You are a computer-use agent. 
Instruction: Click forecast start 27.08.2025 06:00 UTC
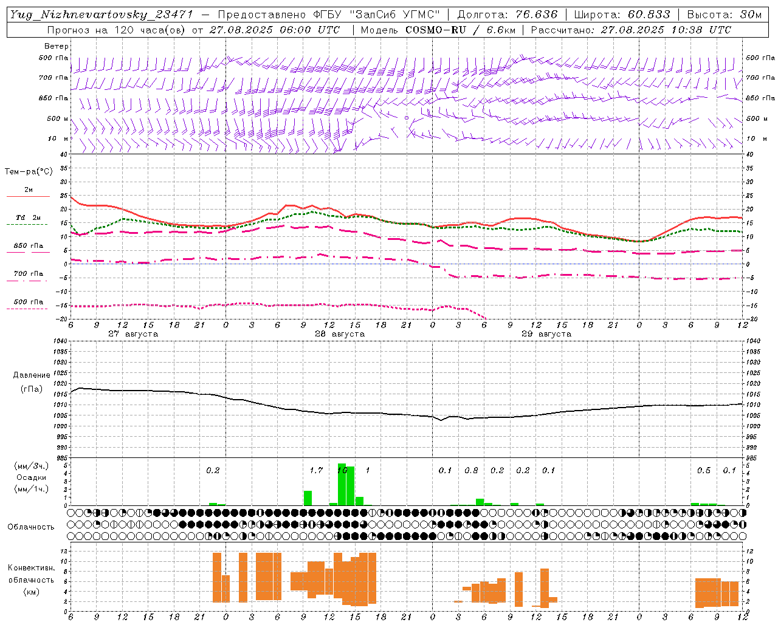point(275,30)
